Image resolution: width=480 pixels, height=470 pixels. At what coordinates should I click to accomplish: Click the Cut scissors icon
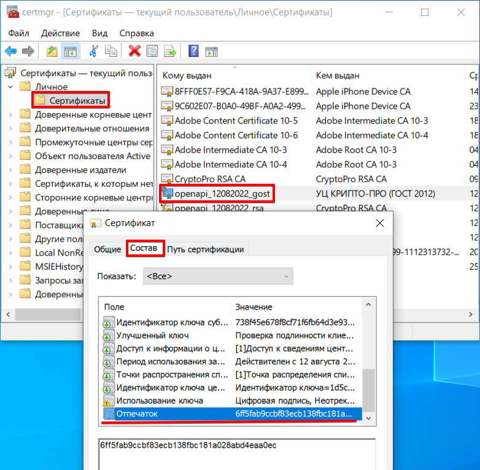point(93,51)
